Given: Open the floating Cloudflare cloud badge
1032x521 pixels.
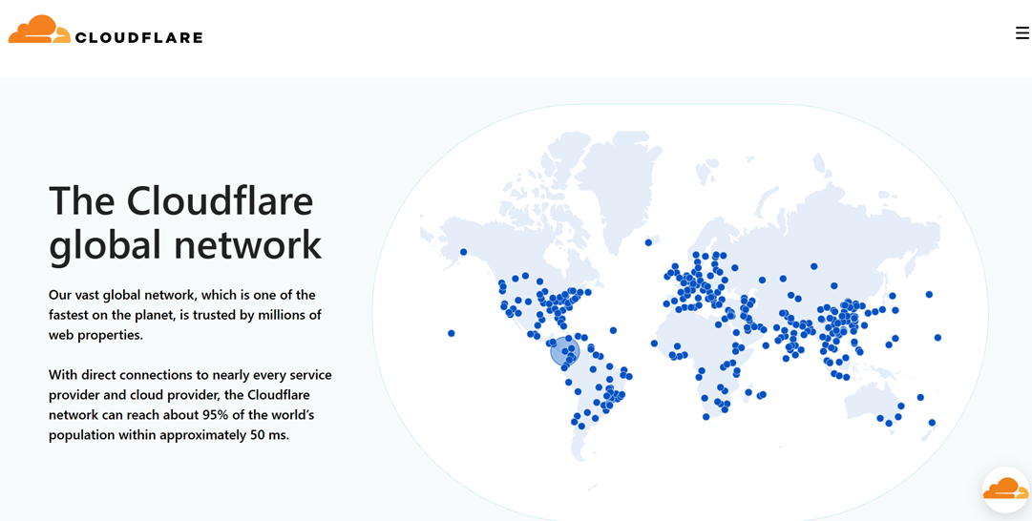Looking at the screenshot, I should click(x=1005, y=490).
